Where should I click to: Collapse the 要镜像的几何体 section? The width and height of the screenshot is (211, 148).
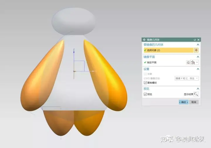(198, 45)
